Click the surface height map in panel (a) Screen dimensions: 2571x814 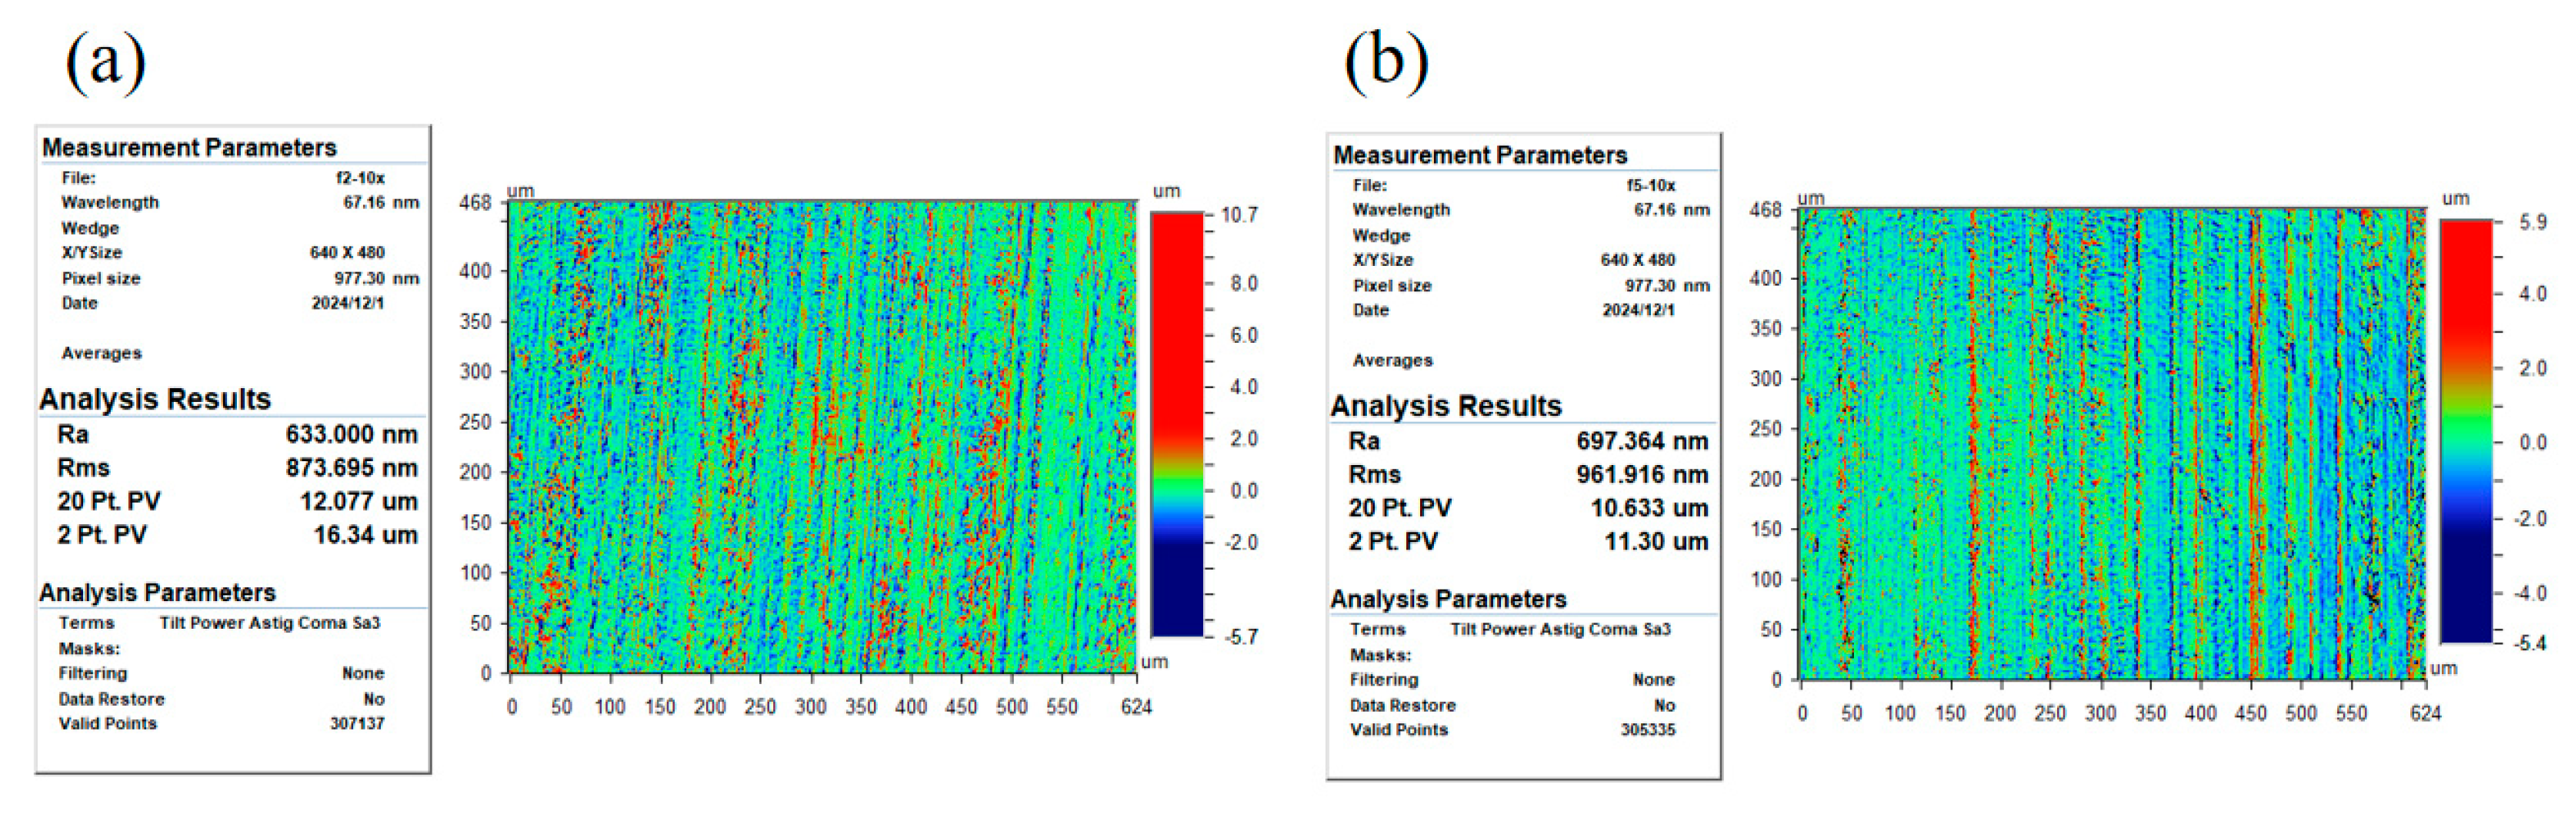[x=822, y=437]
